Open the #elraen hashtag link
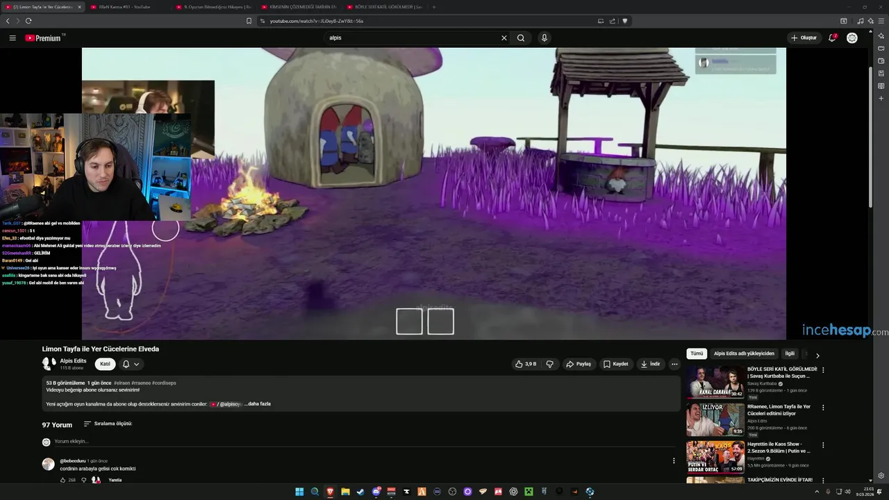Image resolution: width=889 pixels, height=500 pixels. [121, 383]
